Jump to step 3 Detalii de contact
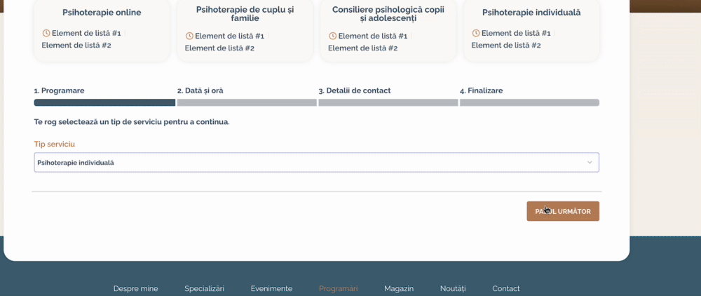The image size is (701, 296). click(x=355, y=90)
